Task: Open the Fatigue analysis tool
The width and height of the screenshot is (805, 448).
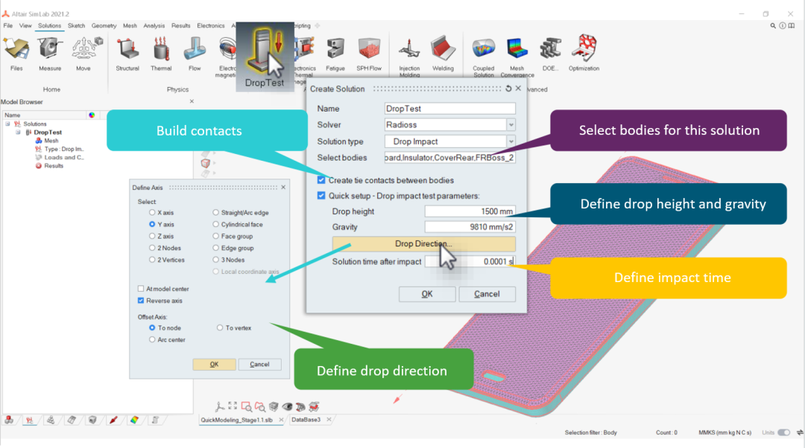Action: click(335, 52)
